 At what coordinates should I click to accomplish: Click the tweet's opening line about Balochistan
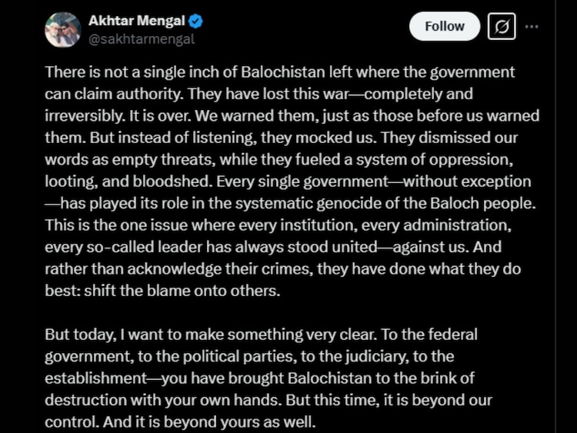tap(279, 72)
